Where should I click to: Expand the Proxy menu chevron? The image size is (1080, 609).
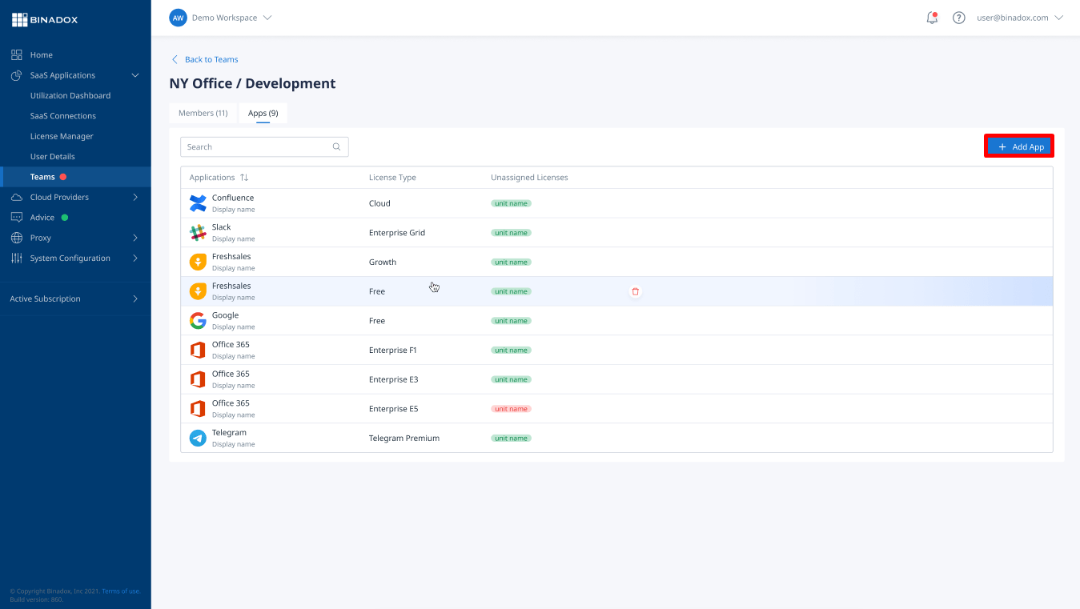tap(135, 238)
